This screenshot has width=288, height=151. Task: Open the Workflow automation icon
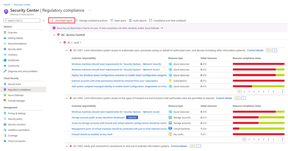(5, 130)
